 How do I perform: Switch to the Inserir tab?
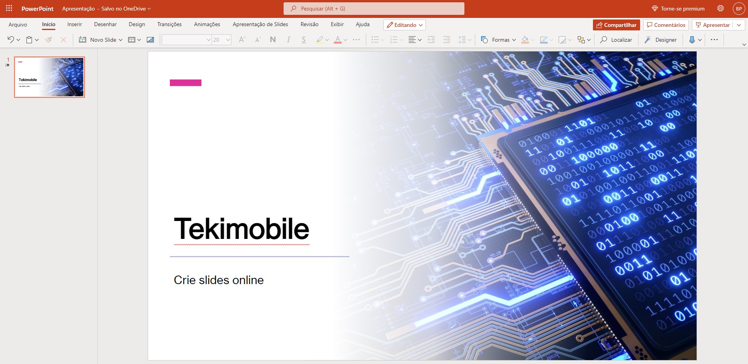point(74,24)
